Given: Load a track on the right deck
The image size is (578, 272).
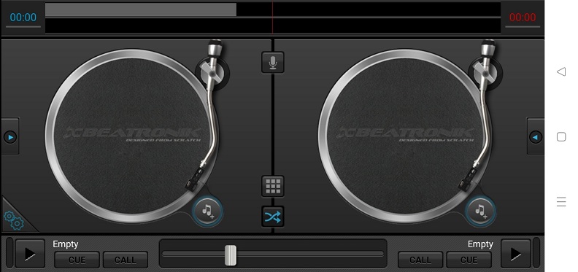Looking at the screenshot, I should pyautogui.click(x=480, y=211).
